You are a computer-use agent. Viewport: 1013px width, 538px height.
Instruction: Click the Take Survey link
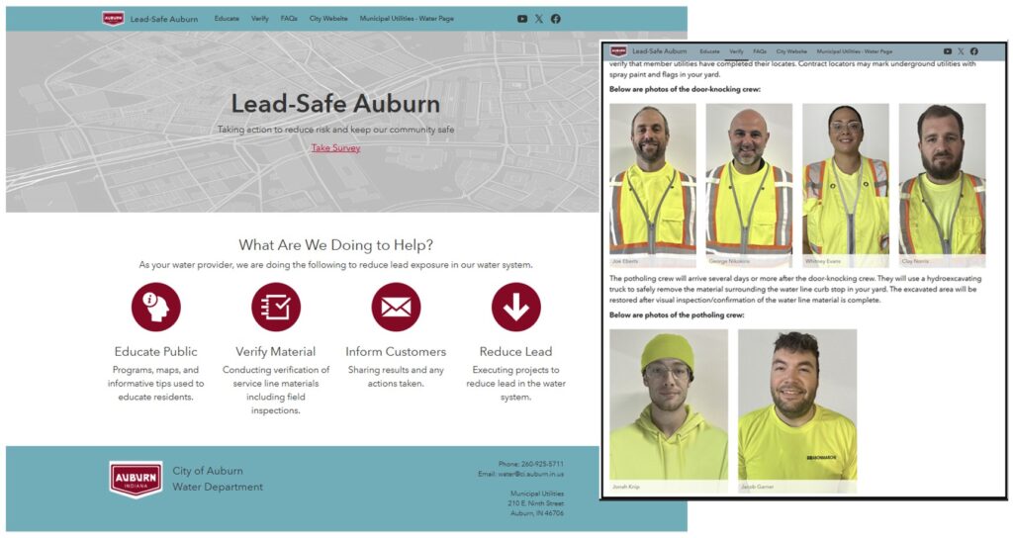tap(336, 148)
